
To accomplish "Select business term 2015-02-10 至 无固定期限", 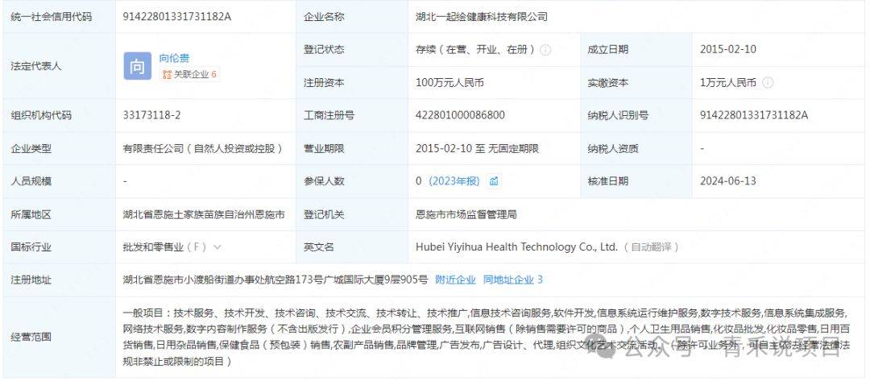I will point(477,149).
